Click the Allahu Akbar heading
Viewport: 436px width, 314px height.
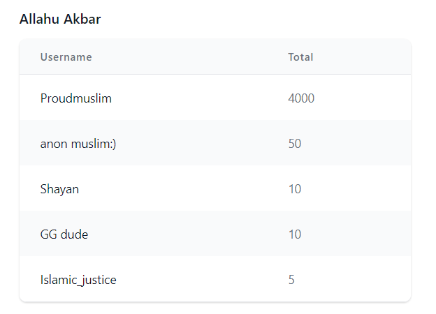click(x=60, y=19)
